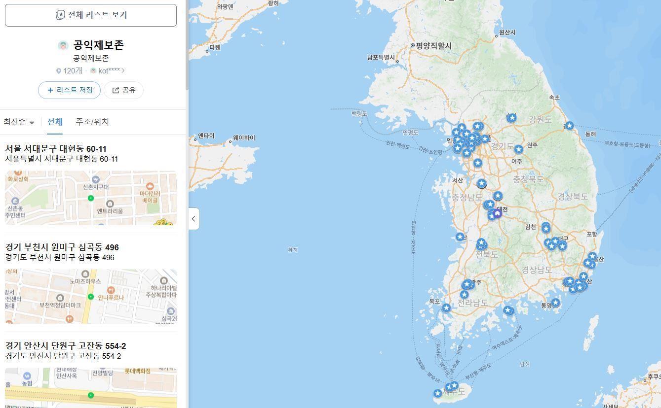Click the share arrow icon on 공유 button

pos(116,90)
